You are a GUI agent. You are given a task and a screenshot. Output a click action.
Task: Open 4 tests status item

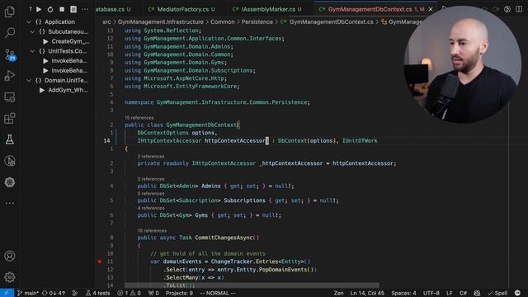(x=97, y=293)
